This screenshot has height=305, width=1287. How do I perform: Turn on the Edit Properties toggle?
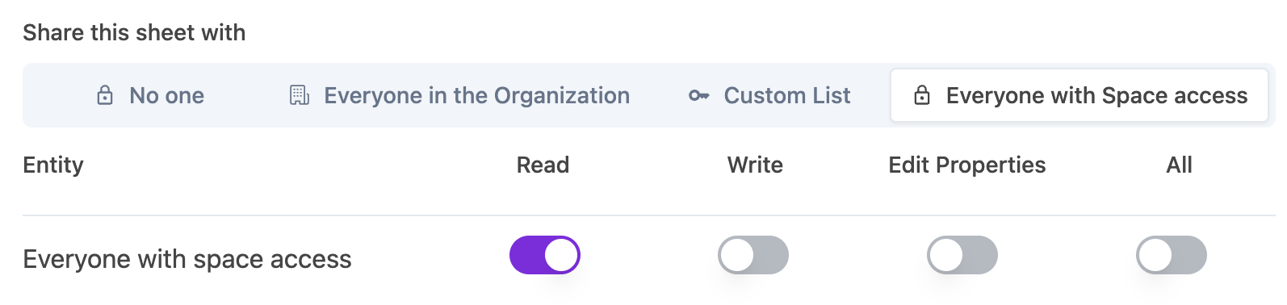point(962,255)
